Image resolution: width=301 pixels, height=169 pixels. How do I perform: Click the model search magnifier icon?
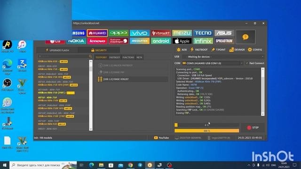tap(90, 56)
